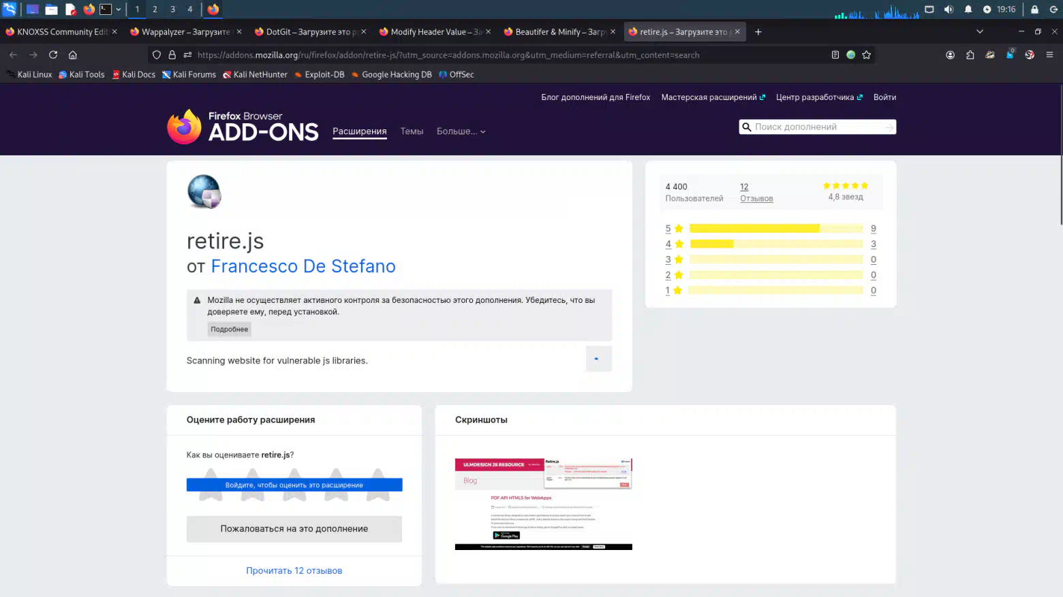The height and width of the screenshot is (597, 1063).
Task: Click Пожаловаться на это дополнение button
Action: [294, 529]
